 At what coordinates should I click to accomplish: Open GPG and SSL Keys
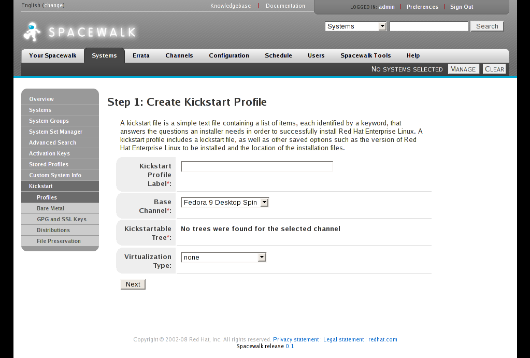click(x=60, y=219)
